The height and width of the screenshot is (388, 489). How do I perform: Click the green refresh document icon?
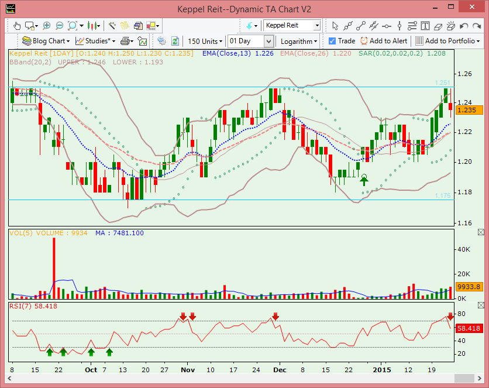pos(175,41)
